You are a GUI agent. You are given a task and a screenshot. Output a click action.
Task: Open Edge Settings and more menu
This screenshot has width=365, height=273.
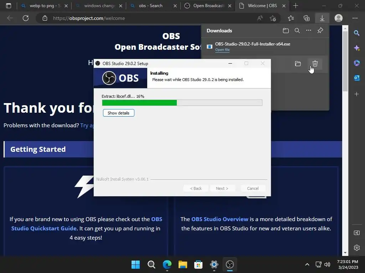[355, 18]
